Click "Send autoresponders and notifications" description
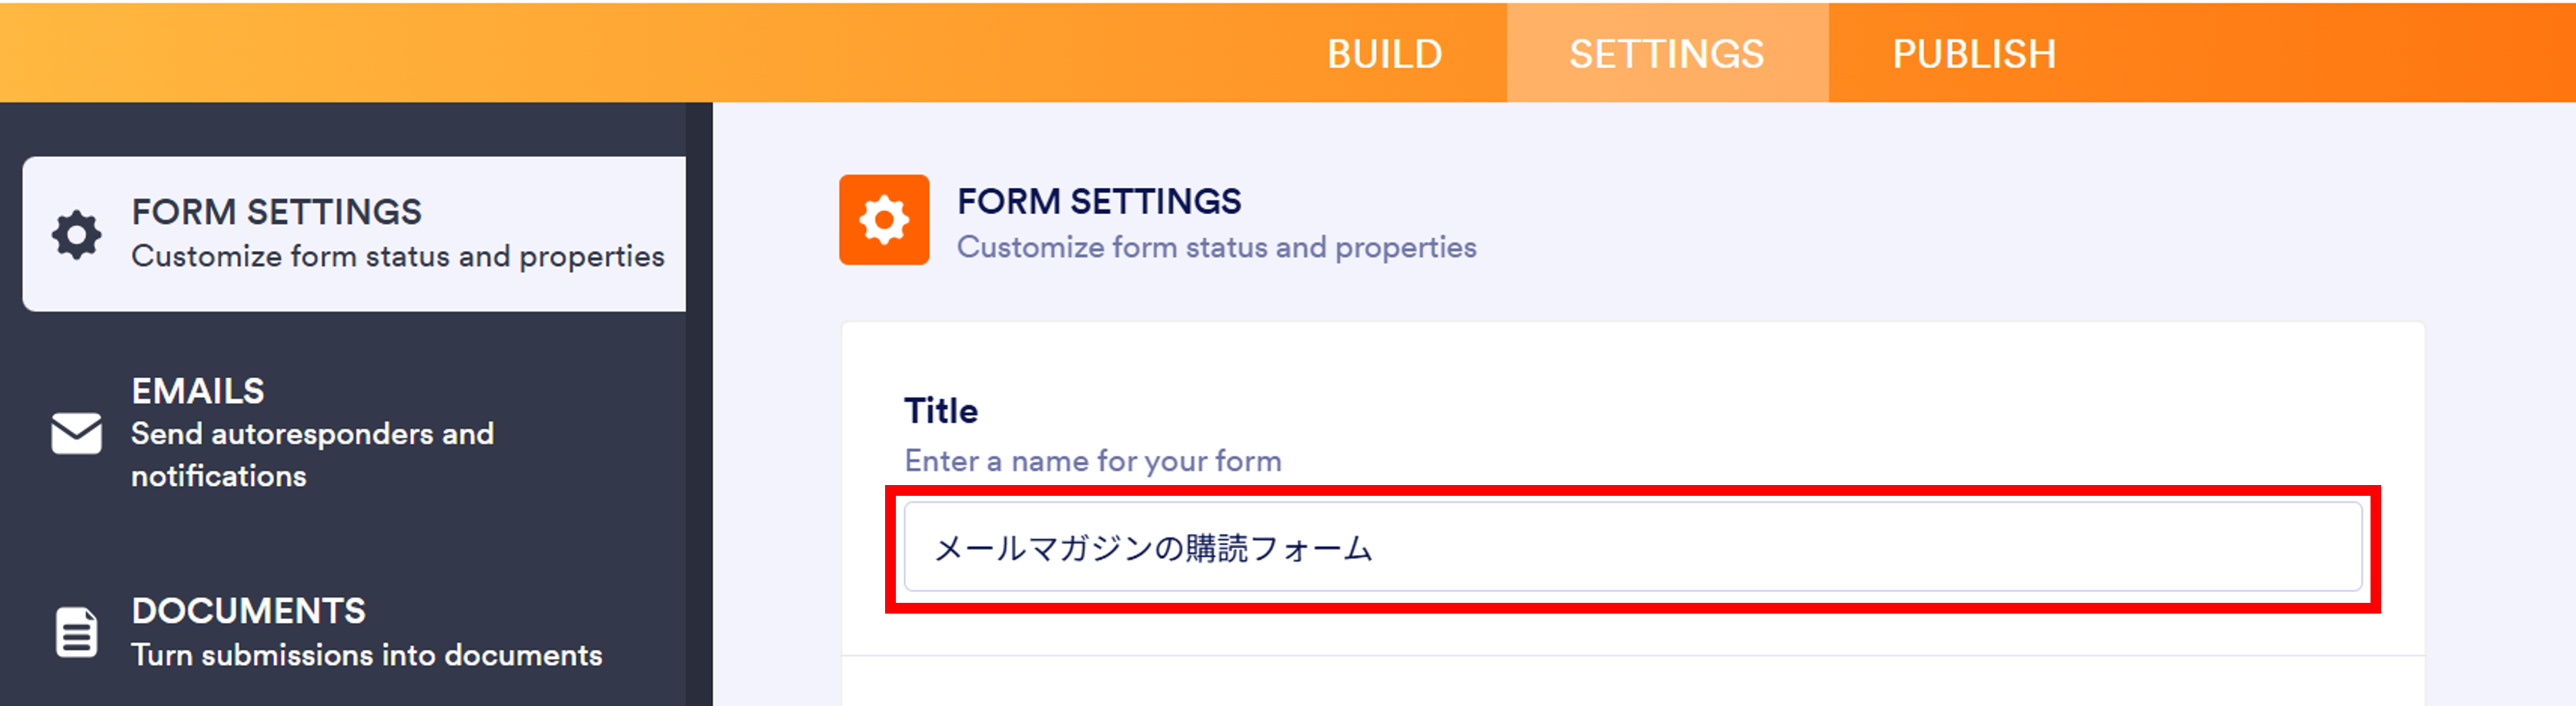This screenshot has height=706, width=2576. (x=312, y=455)
